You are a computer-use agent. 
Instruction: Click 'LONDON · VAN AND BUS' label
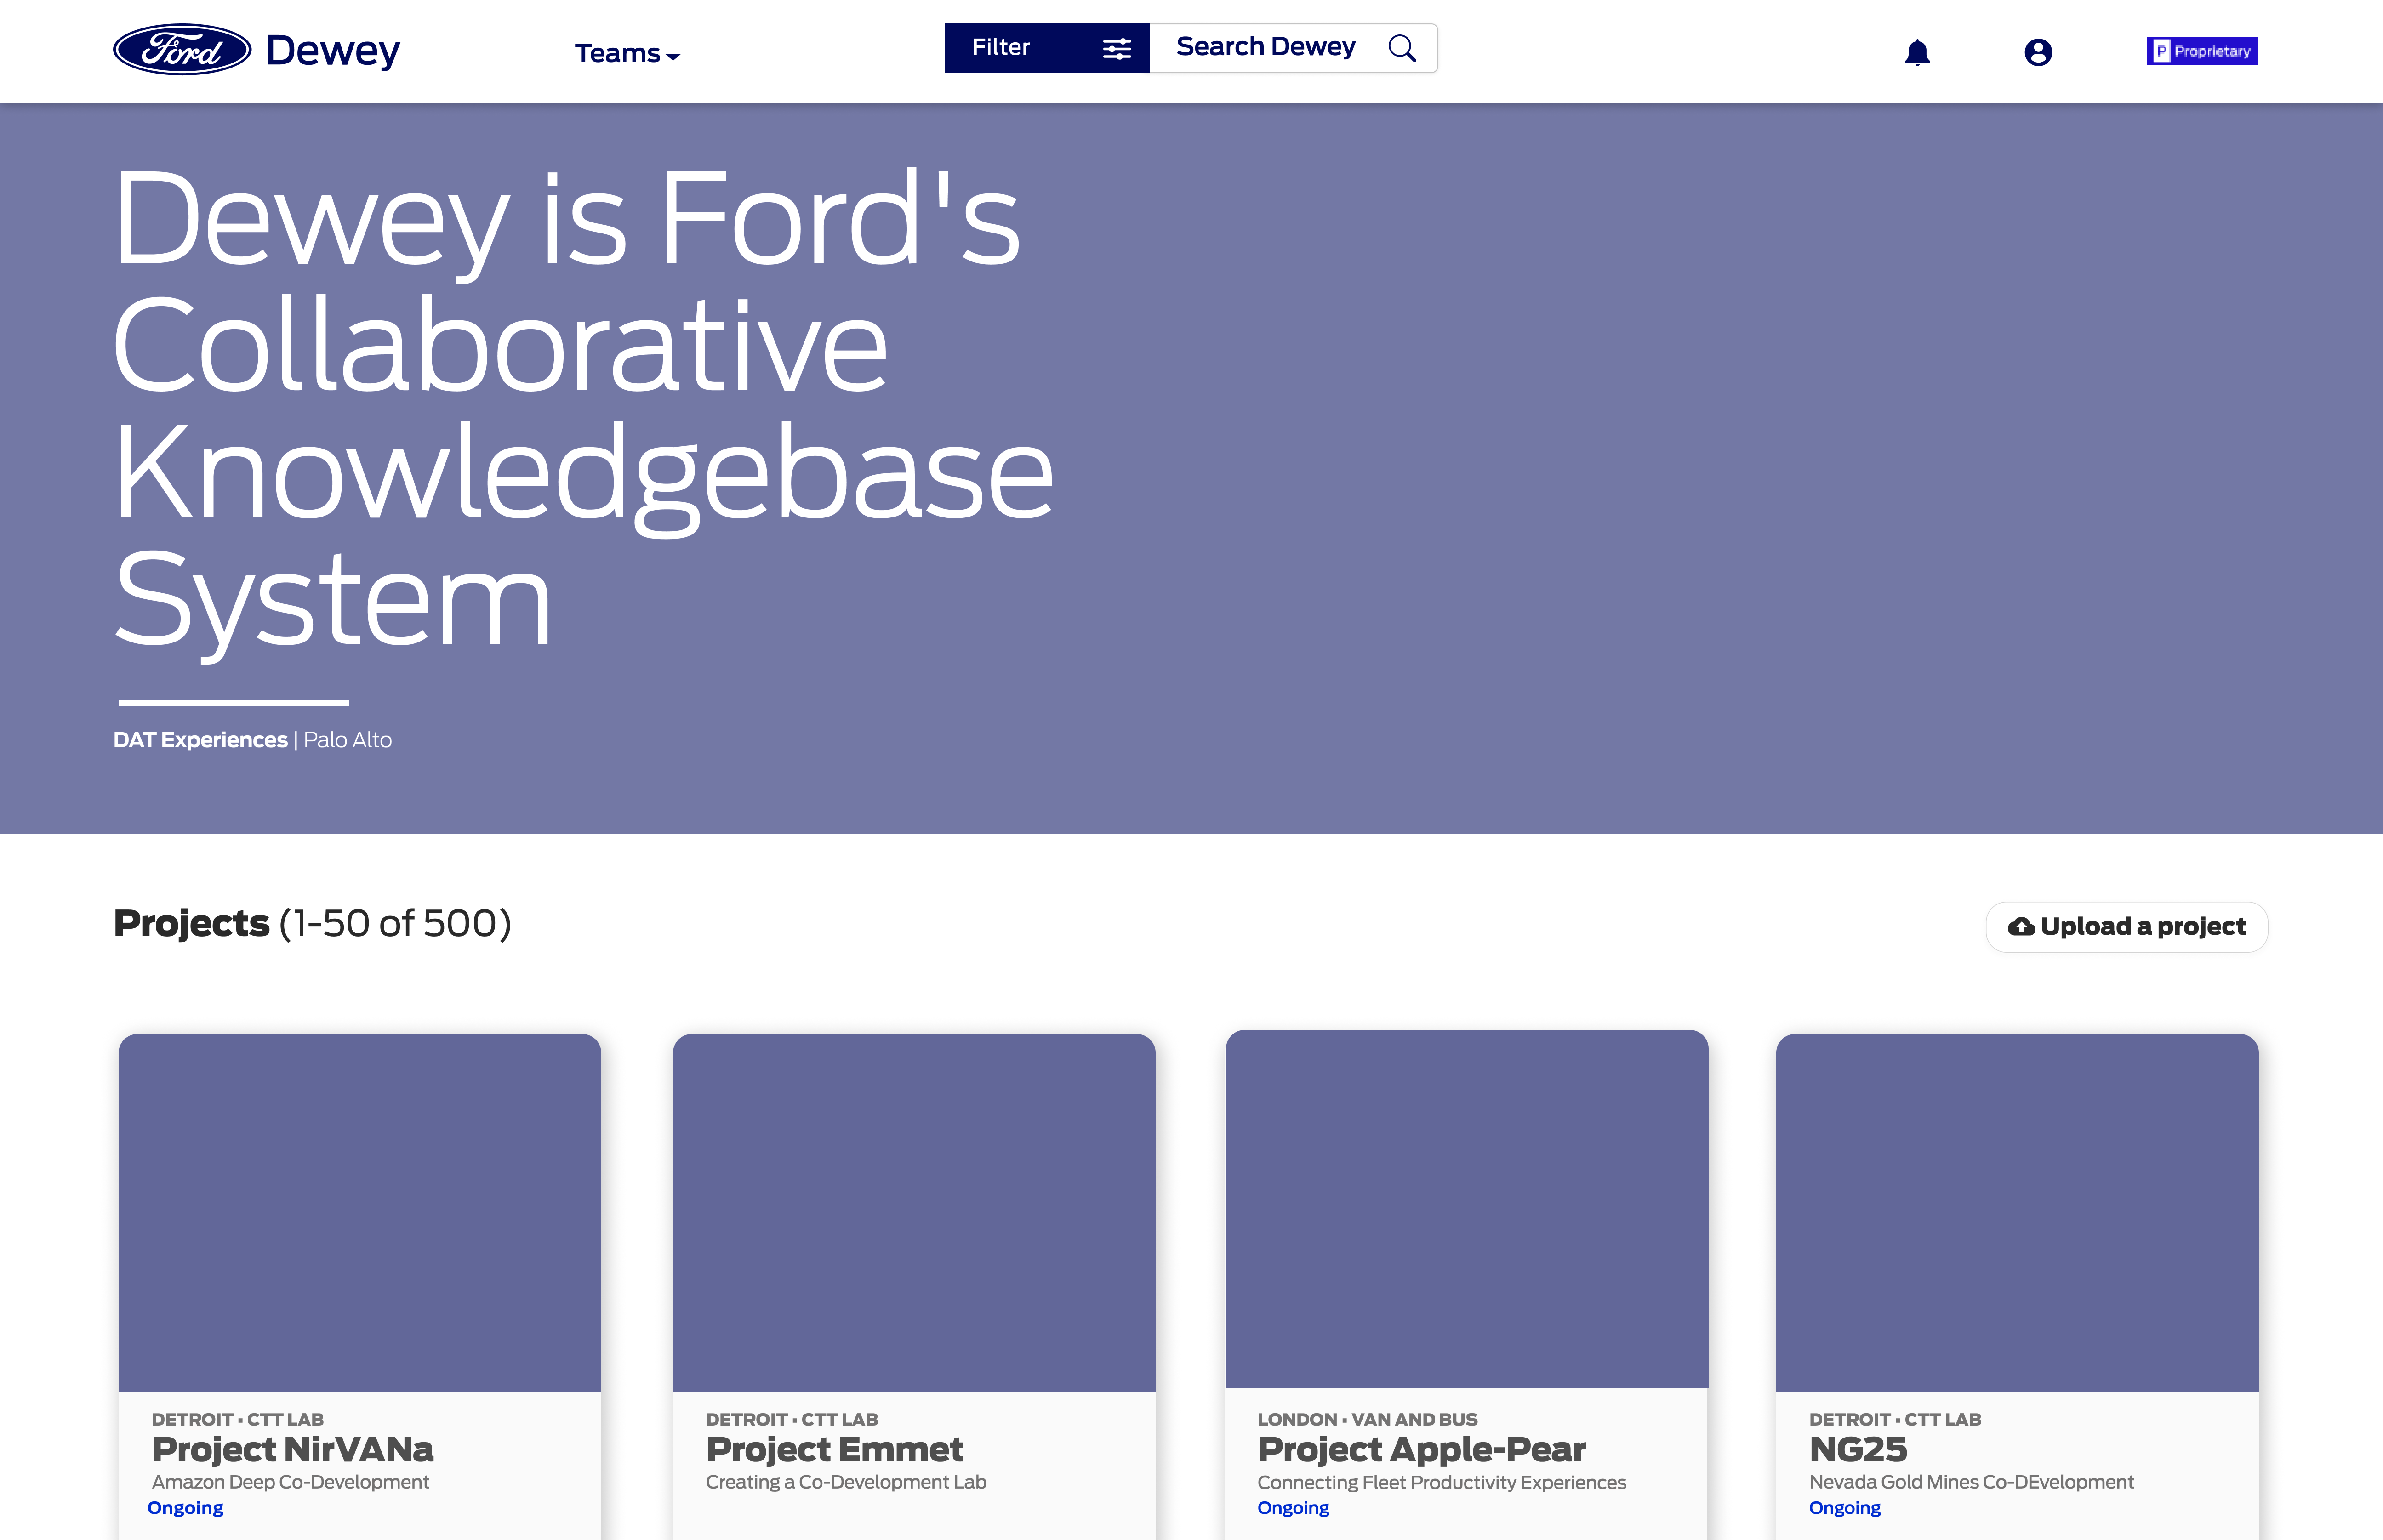click(x=1367, y=1419)
